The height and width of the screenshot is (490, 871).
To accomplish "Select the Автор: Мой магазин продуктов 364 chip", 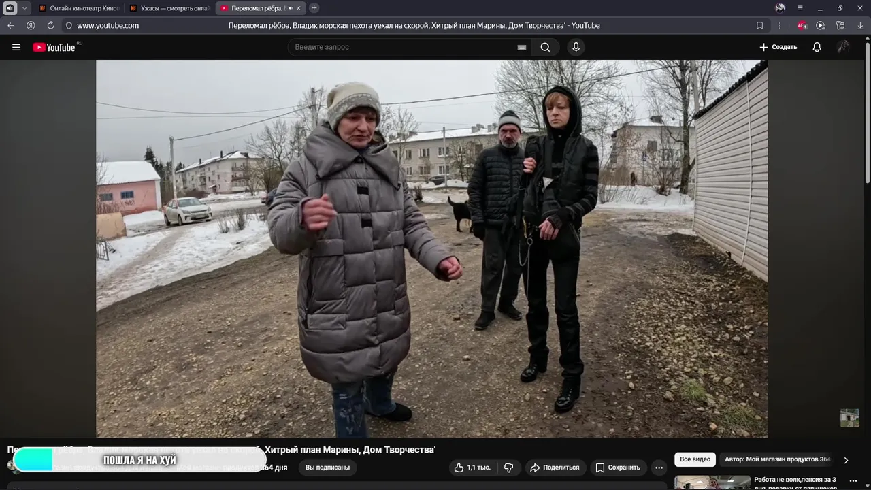I will (777, 459).
